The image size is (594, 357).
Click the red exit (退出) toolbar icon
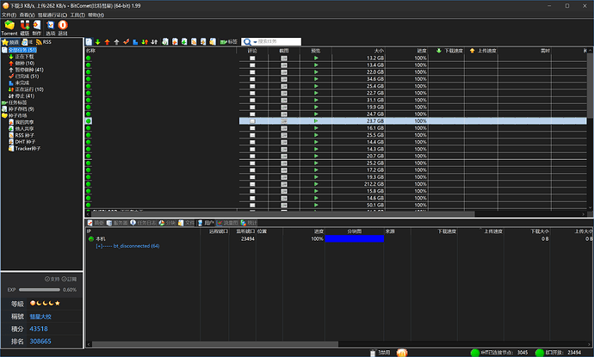(x=63, y=25)
